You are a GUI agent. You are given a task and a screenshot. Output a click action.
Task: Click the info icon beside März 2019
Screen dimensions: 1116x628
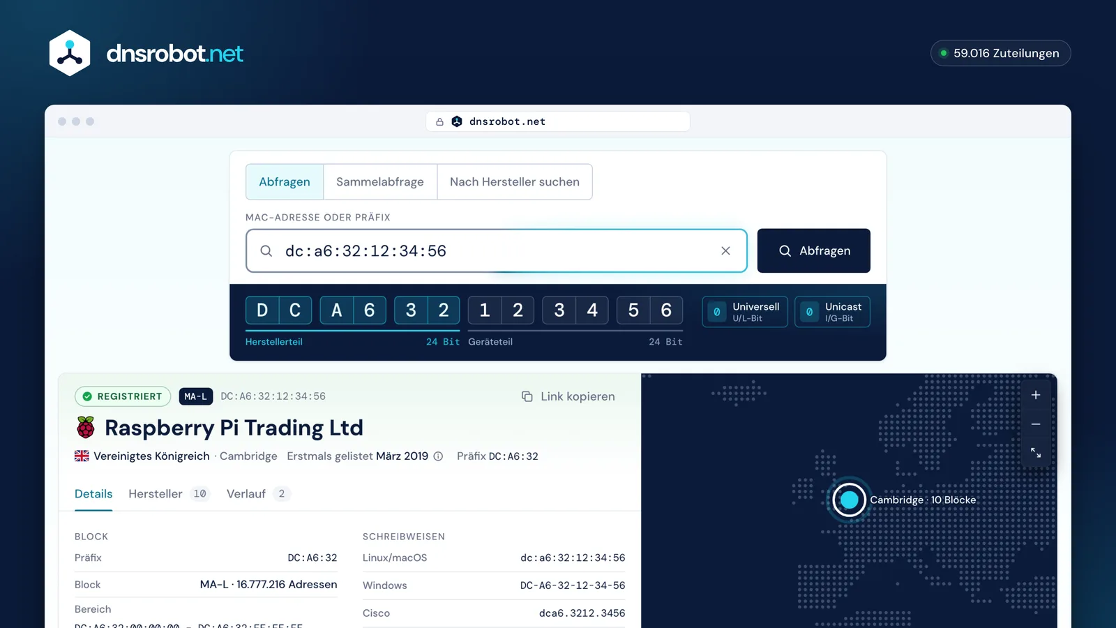click(438, 456)
